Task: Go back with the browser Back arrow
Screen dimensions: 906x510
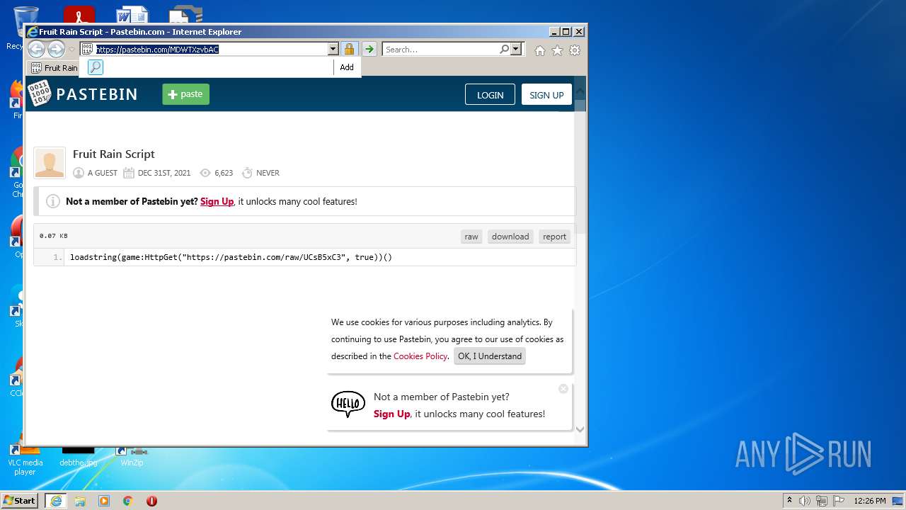Action: coord(36,49)
